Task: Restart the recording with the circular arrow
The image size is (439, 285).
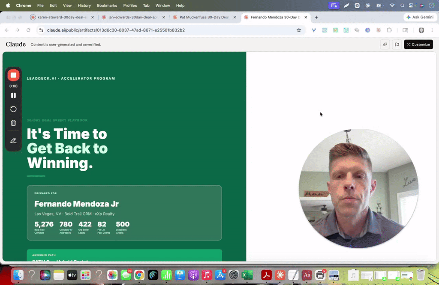Action: click(13, 109)
